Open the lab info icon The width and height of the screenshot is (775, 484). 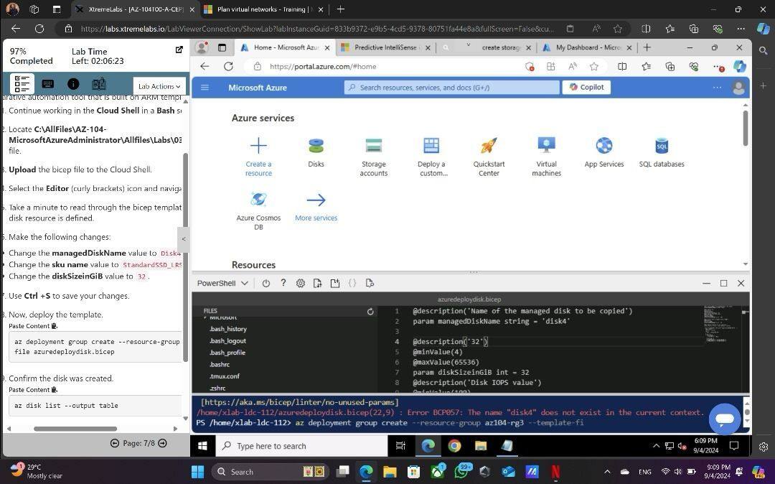coord(73,84)
